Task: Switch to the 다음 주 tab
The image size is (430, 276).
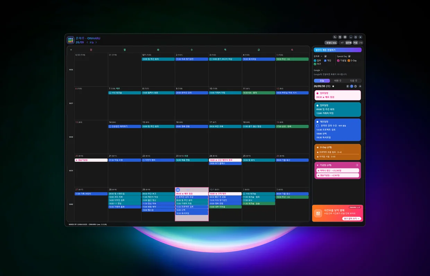Action: coord(354,81)
